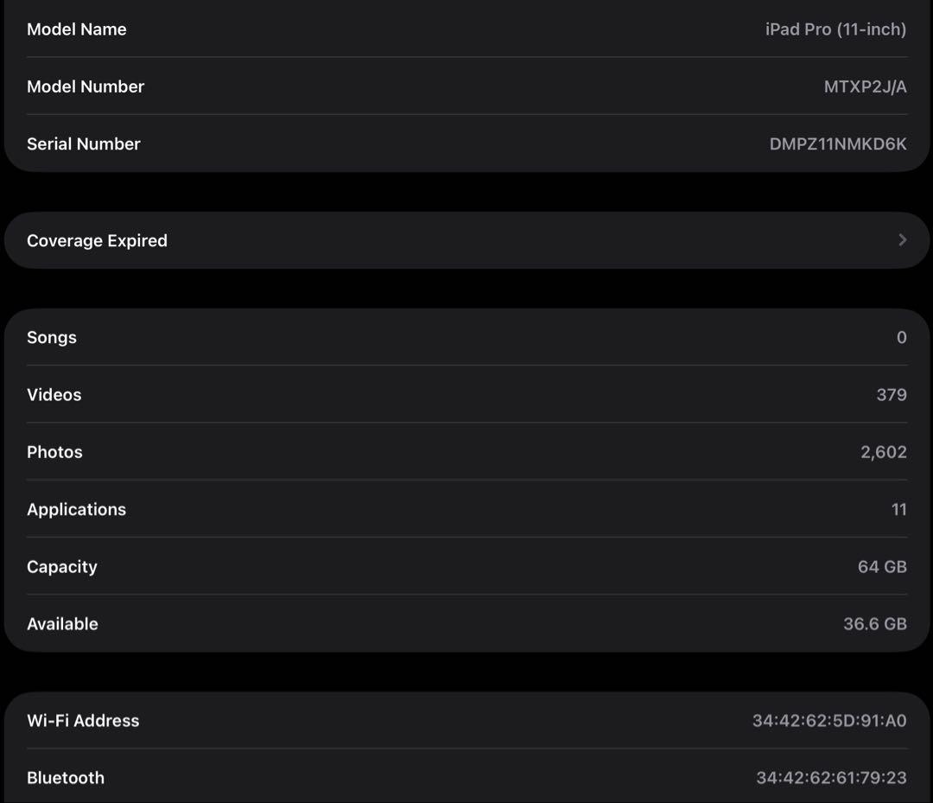Select the Videos row label
This screenshot has width=933, height=803.
point(54,395)
